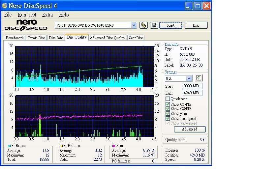
Task: Click the refresh speed settings icon
Action: [x=199, y=78]
